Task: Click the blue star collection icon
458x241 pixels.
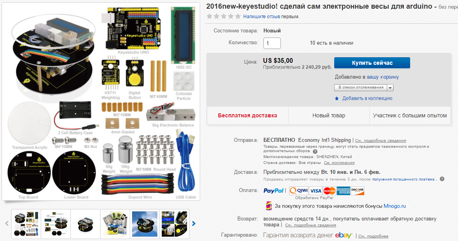Action: 337,99
